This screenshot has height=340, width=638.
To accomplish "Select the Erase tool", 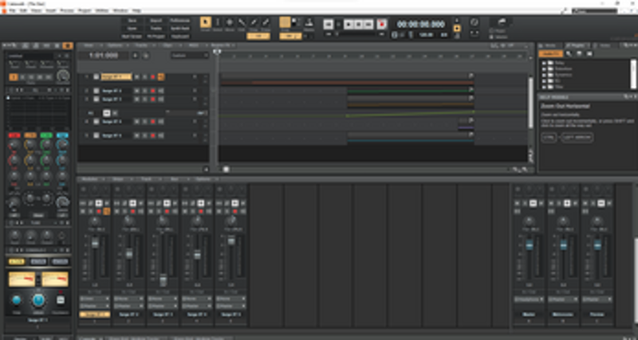I will tap(266, 23).
